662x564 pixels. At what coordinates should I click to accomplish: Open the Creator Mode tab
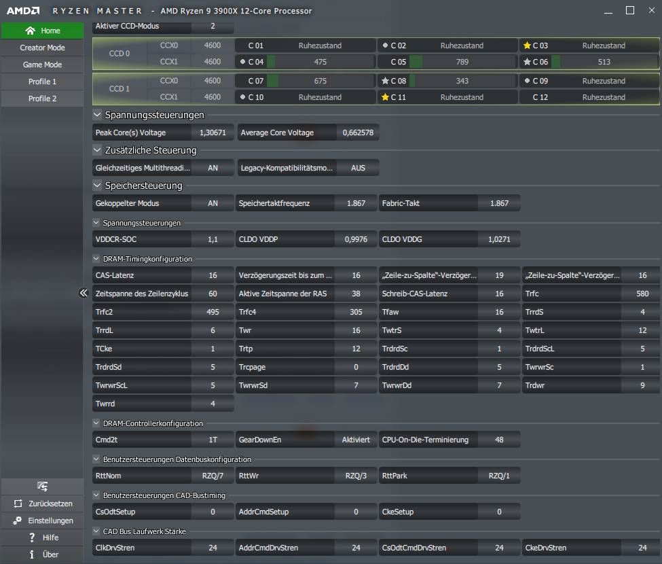pos(42,48)
